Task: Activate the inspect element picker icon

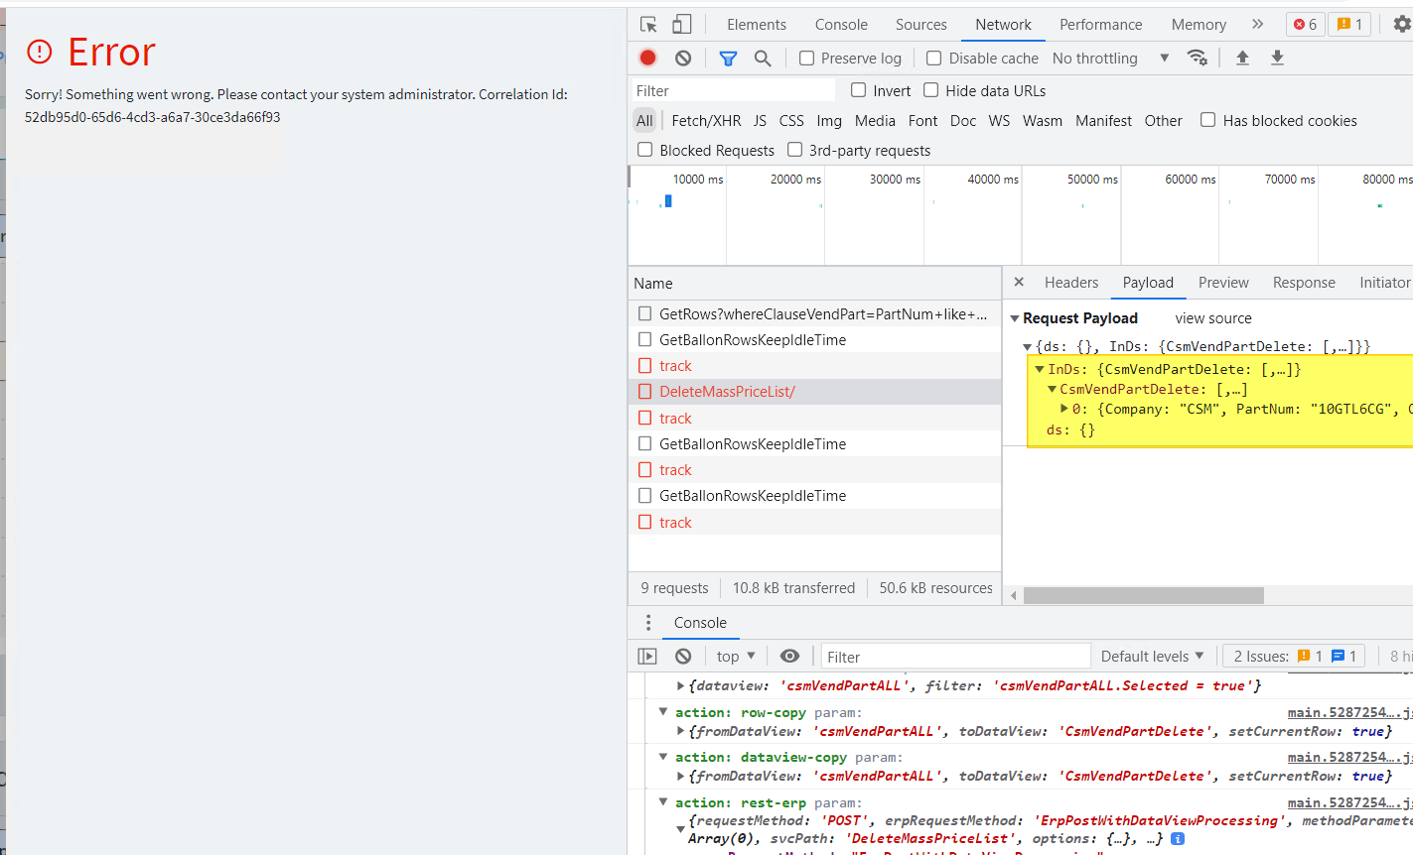Action: (x=648, y=25)
